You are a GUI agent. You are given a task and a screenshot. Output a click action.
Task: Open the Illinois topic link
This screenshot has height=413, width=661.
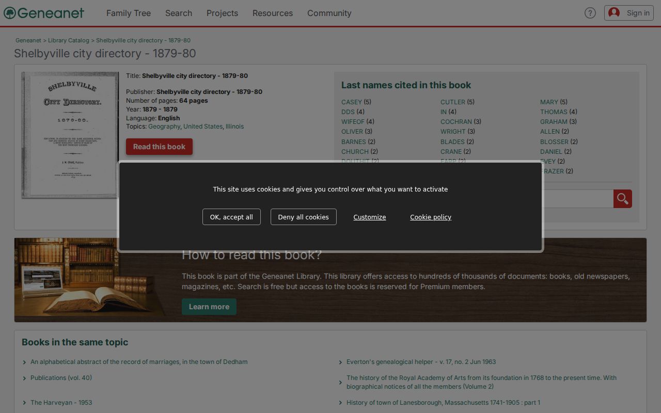234,126
